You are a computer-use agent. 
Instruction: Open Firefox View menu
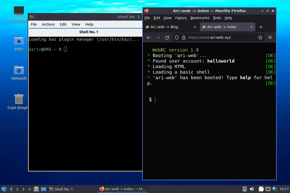click(x=167, y=18)
